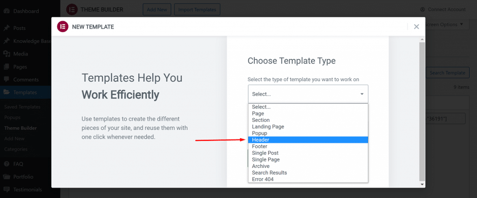Choose Header from the dropdown list
The width and height of the screenshot is (477, 198).
(x=308, y=140)
